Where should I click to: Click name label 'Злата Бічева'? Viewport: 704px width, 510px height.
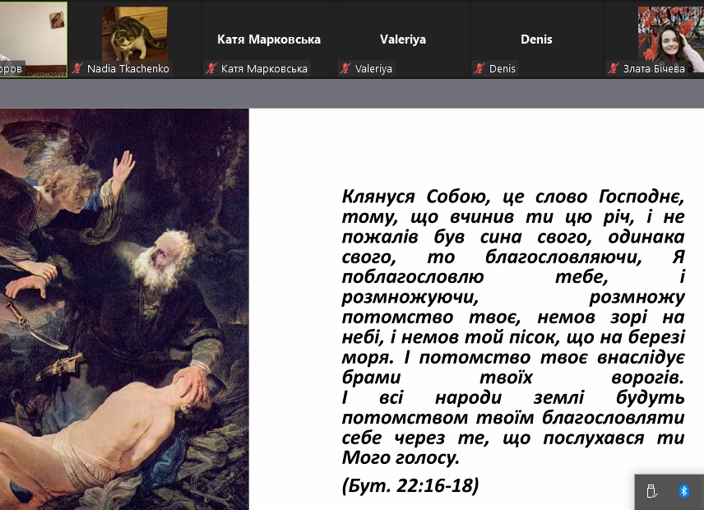coord(654,69)
